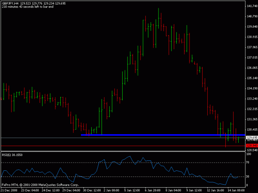Image resolution: width=258 pixels, height=193 pixels.
Task: Click the RSI scale level 70 label
Action: pyautogui.click(x=248, y=163)
